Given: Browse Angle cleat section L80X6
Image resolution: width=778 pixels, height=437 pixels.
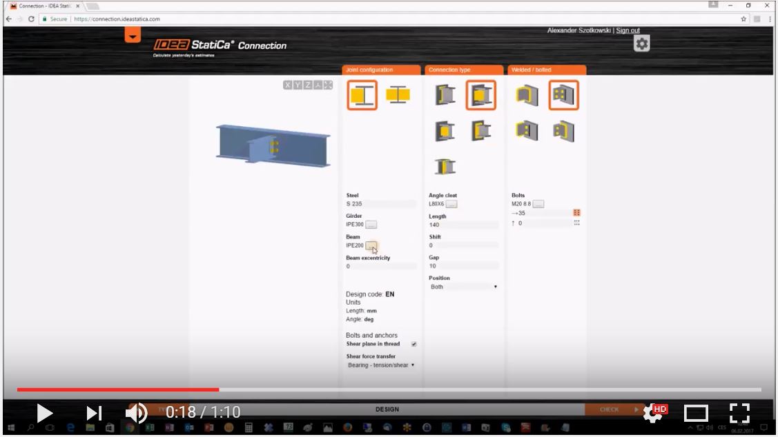Looking at the screenshot, I should pyautogui.click(x=451, y=204).
